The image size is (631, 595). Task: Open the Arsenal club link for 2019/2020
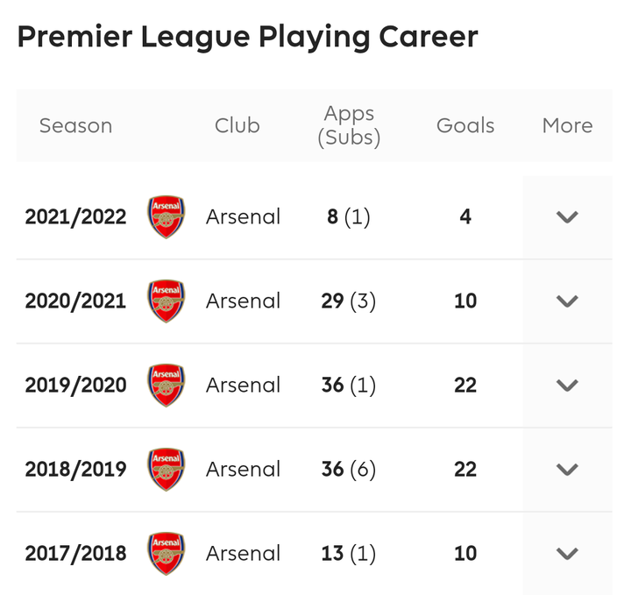click(243, 385)
